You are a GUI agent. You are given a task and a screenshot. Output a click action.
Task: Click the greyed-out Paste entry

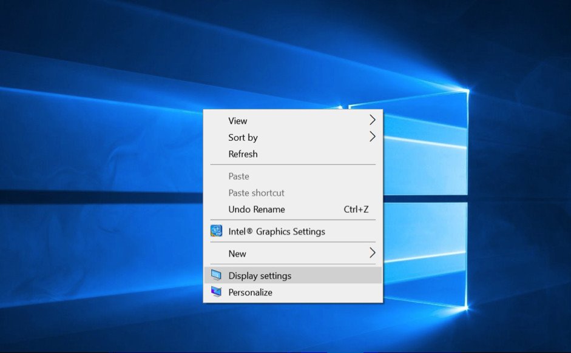point(238,176)
